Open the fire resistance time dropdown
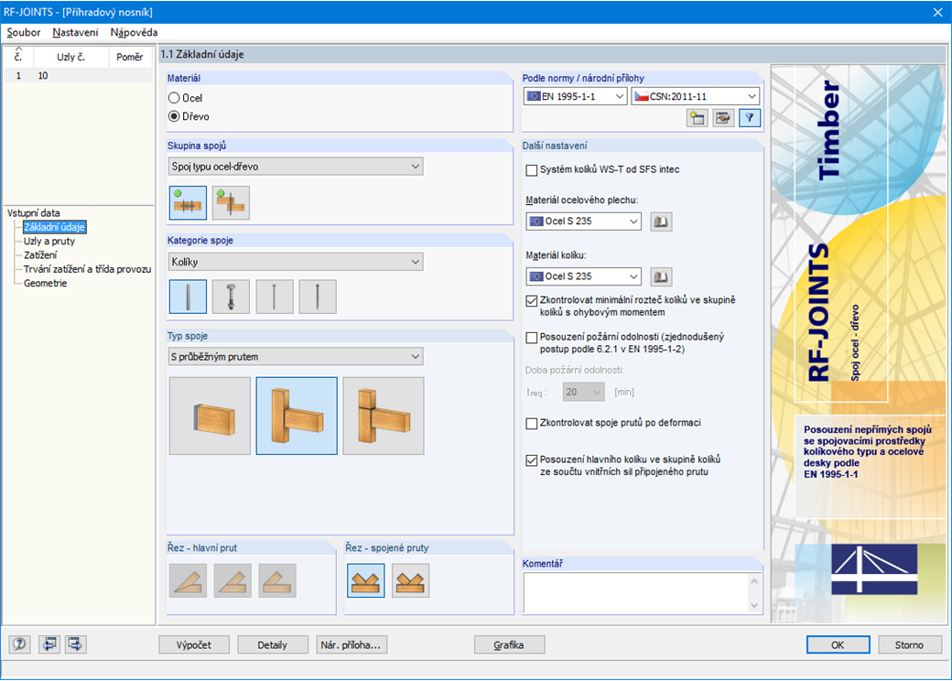The image size is (952, 681). coord(583,392)
